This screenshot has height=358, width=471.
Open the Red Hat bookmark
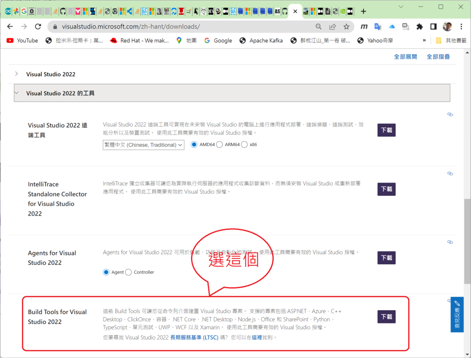[139, 40]
